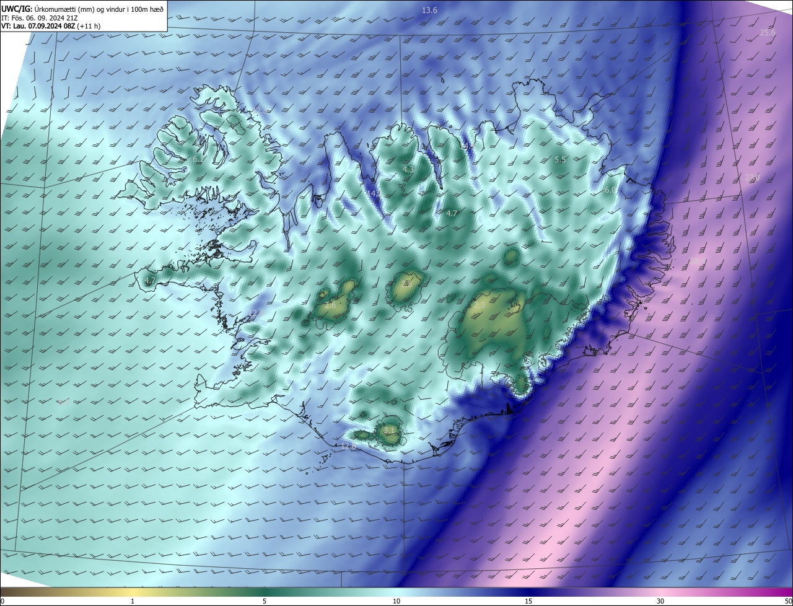The width and height of the screenshot is (793, 606).
Task: Click the legend tick label 0
Action: pyautogui.click(x=2, y=601)
